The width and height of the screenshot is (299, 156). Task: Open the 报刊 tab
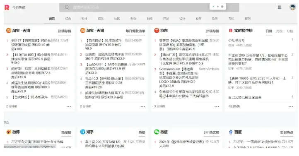(x=248, y=19)
